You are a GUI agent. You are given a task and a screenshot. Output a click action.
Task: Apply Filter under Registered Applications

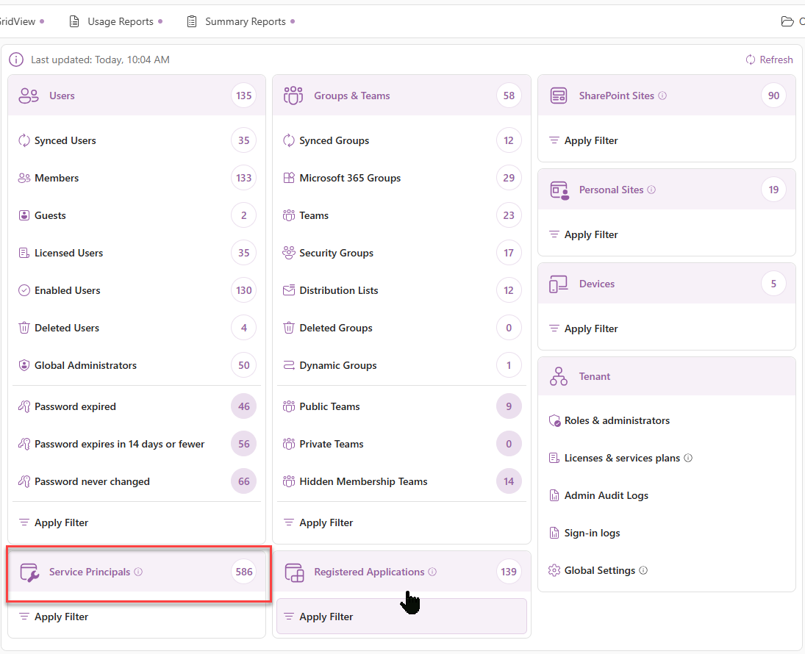tap(326, 617)
